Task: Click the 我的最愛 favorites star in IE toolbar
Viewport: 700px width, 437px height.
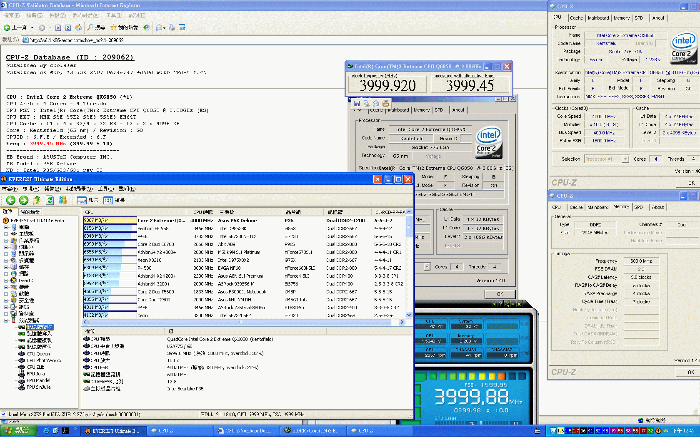Action: [124, 27]
